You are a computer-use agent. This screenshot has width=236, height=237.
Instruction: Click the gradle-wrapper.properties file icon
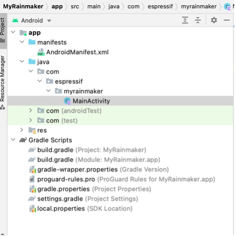32,169
